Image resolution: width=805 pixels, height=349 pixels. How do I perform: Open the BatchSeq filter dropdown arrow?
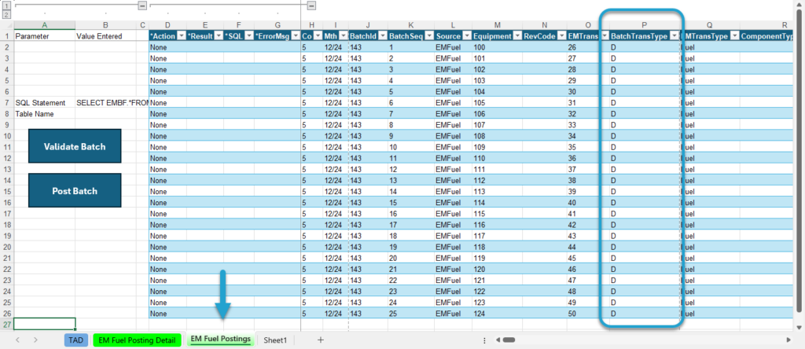[428, 36]
